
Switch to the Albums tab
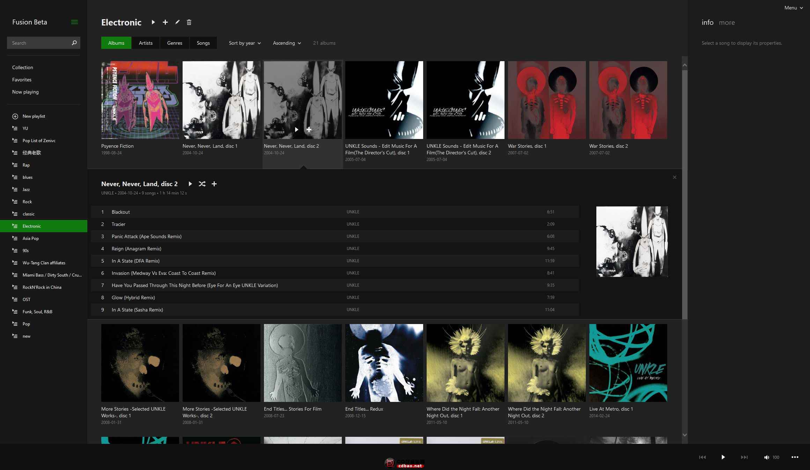[x=116, y=43]
